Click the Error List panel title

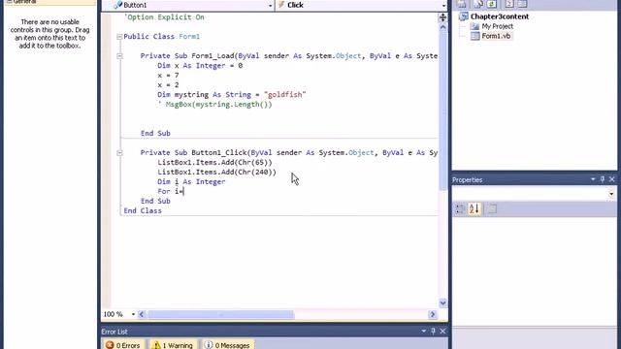coord(114,332)
